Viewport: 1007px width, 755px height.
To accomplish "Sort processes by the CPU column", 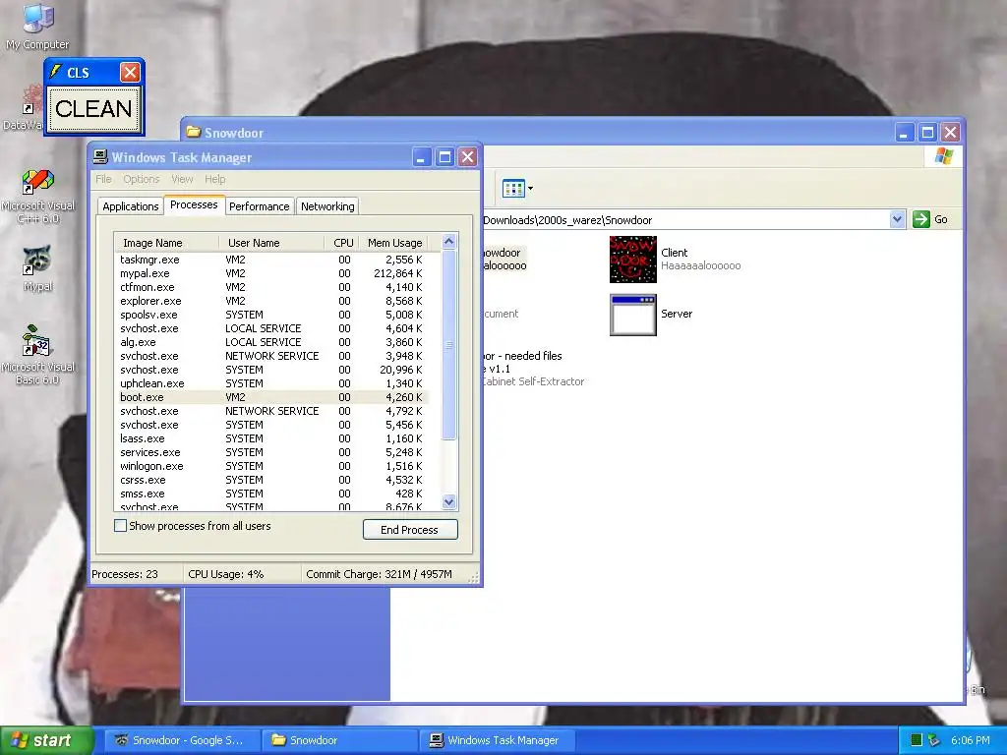I will pos(341,243).
